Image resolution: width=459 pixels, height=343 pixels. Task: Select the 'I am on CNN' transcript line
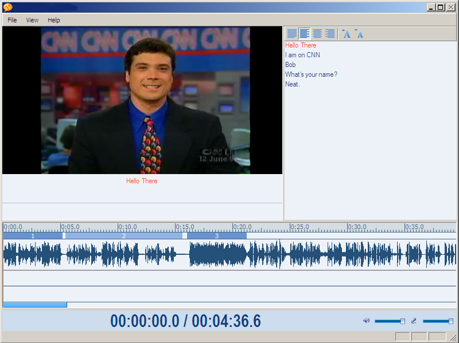(302, 55)
